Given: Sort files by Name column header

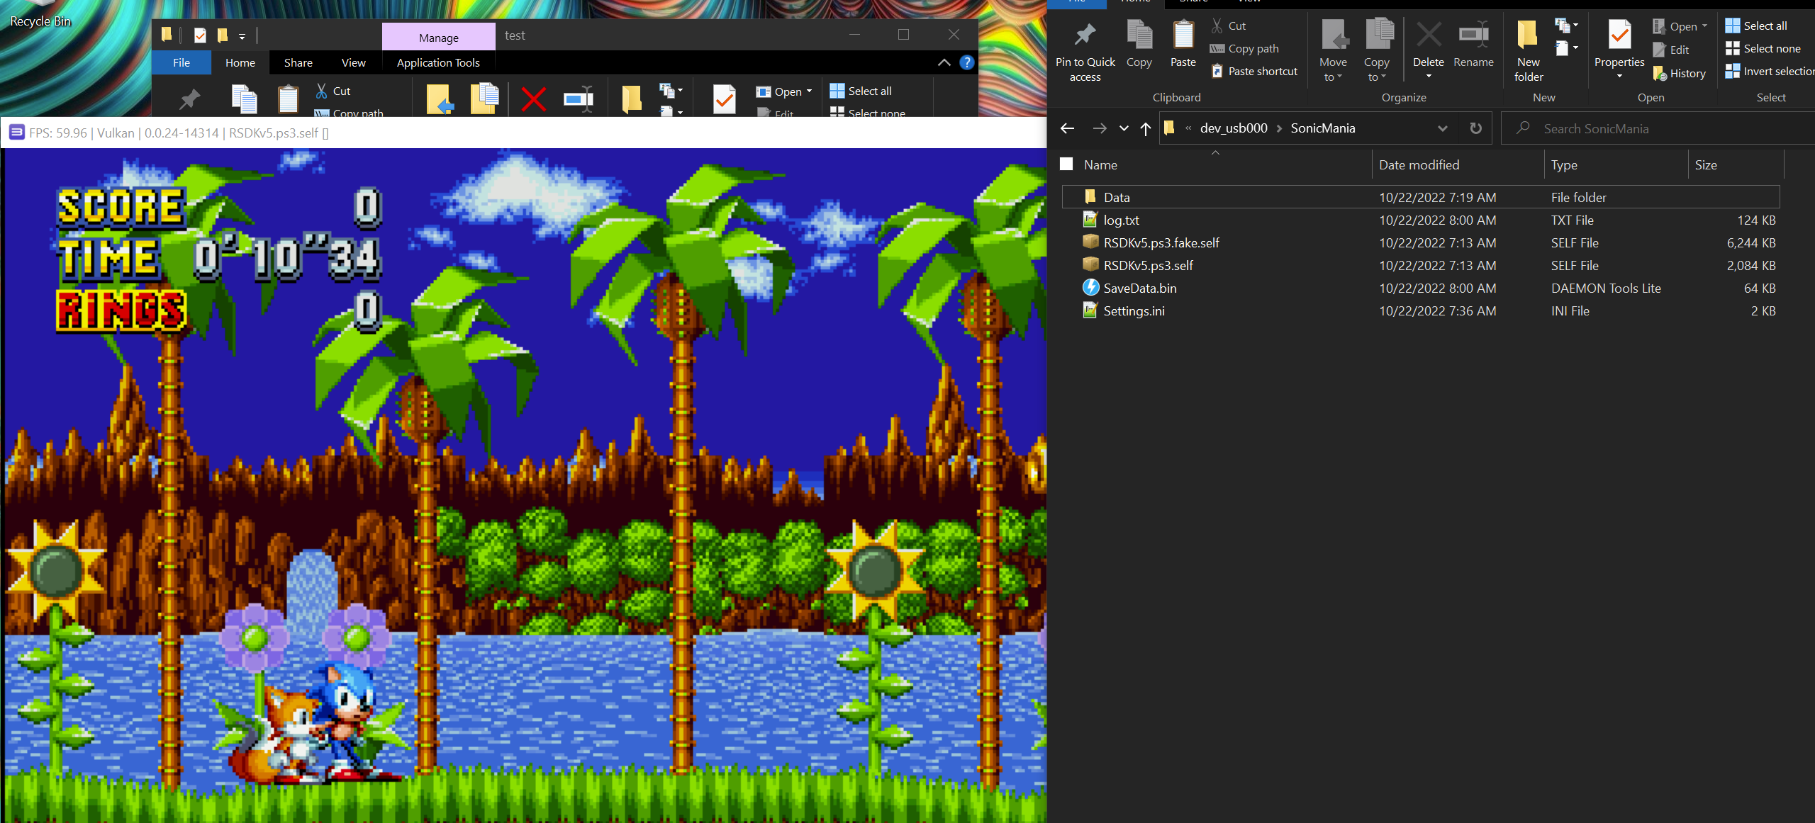Looking at the screenshot, I should 1100,164.
